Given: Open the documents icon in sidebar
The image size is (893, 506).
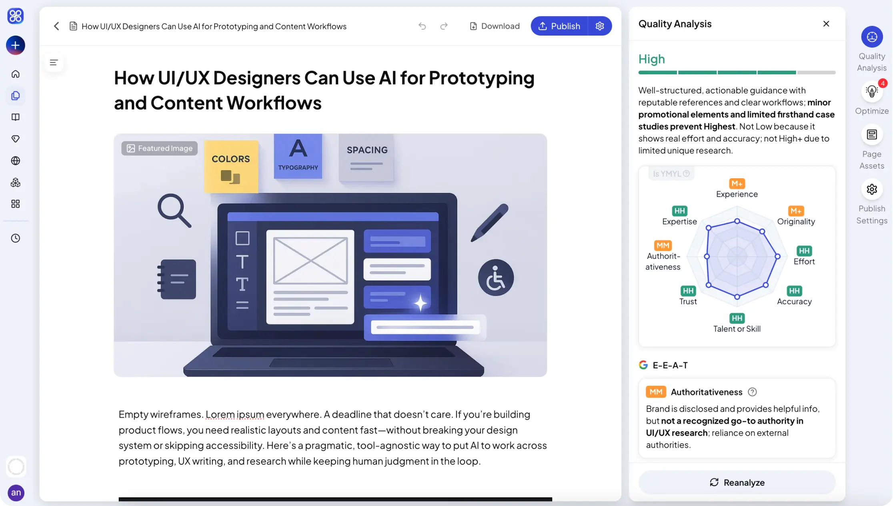Looking at the screenshot, I should pos(16,96).
